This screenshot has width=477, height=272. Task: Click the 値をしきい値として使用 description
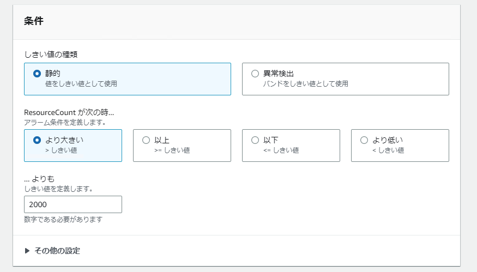click(x=81, y=84)
